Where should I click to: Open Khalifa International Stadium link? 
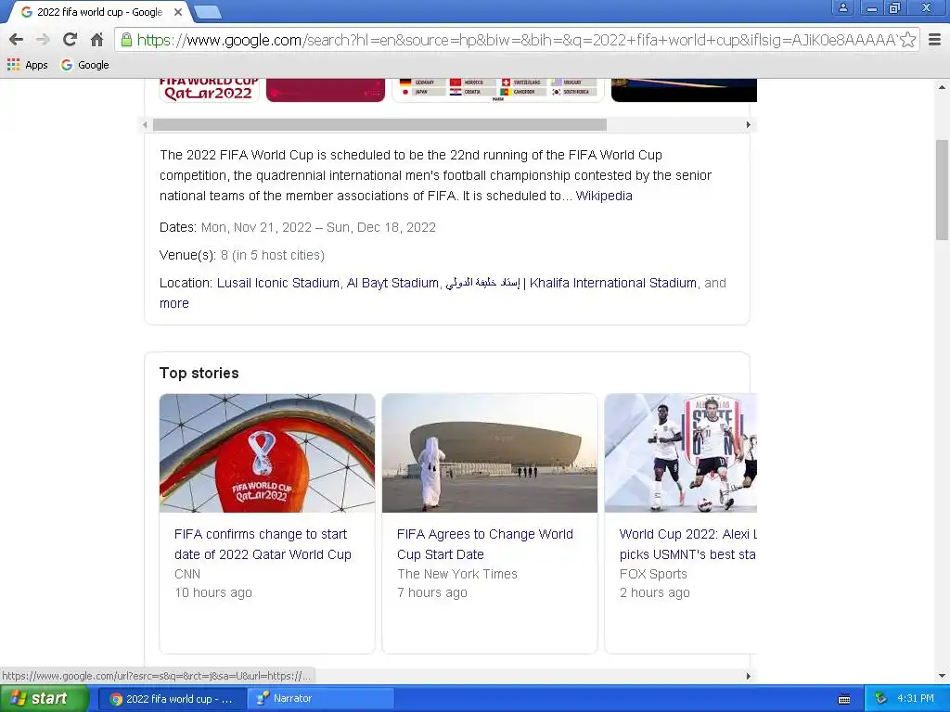(x=613, y=283)
